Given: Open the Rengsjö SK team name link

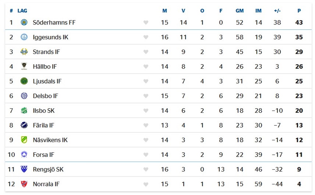Looking at the screenshot, I should (48, 170).
